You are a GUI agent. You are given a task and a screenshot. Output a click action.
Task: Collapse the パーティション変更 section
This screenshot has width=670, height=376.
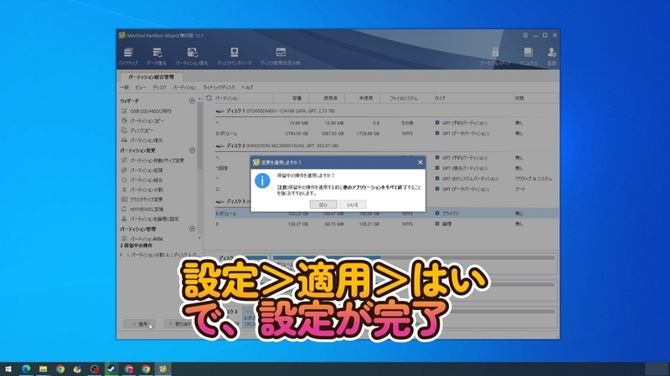coord(192,150)
